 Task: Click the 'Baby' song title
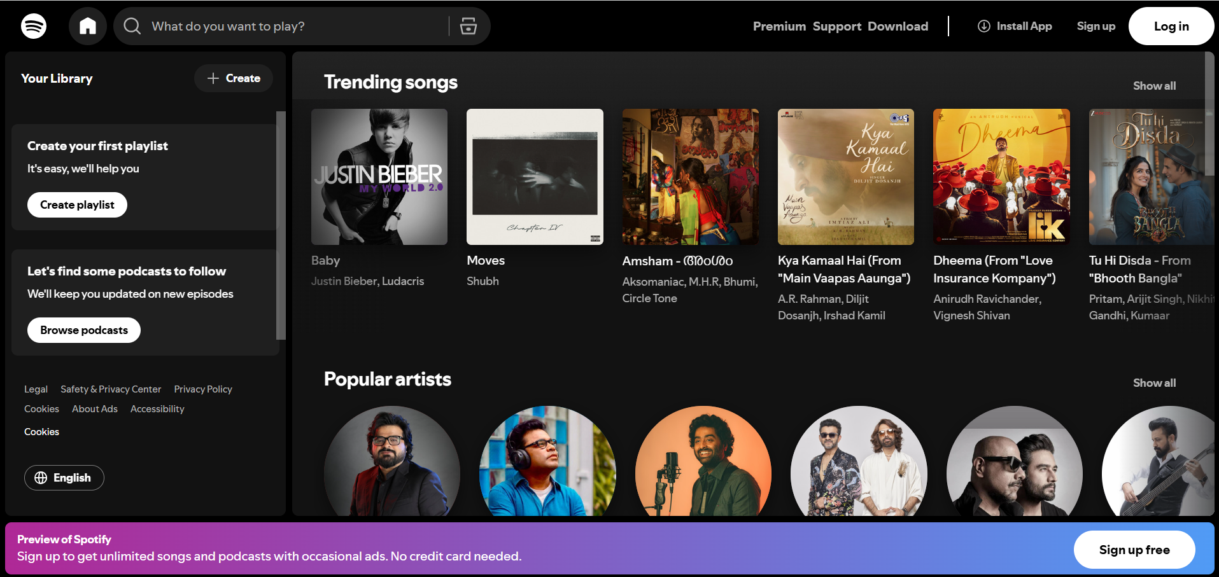325,261
